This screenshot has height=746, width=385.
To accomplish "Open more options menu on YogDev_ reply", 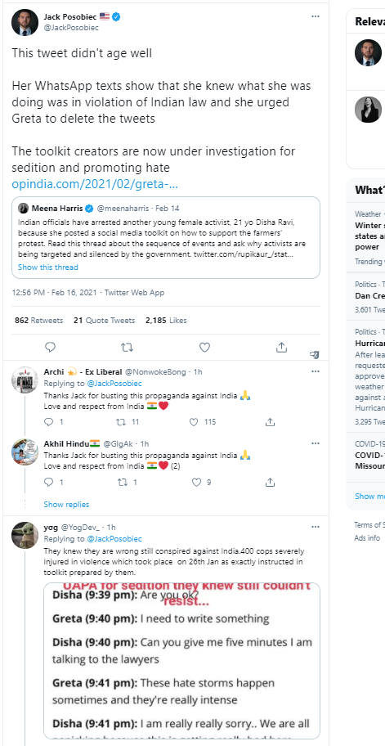I will pyautogui.click(x=316, y=527).
